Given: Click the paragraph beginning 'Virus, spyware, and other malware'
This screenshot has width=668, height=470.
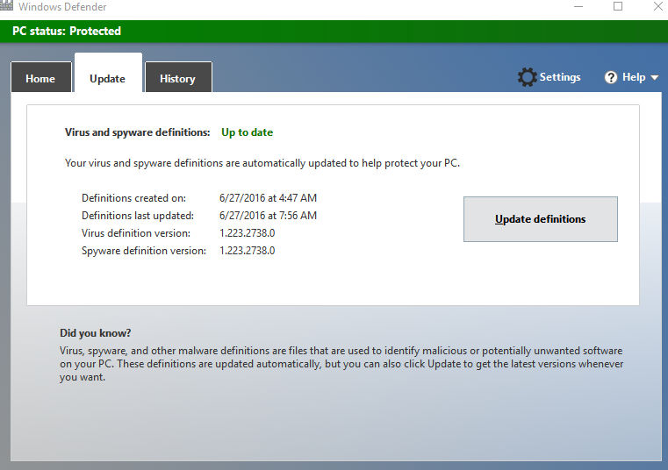Looking at the screenshot, I should click(x=341, y=364).
